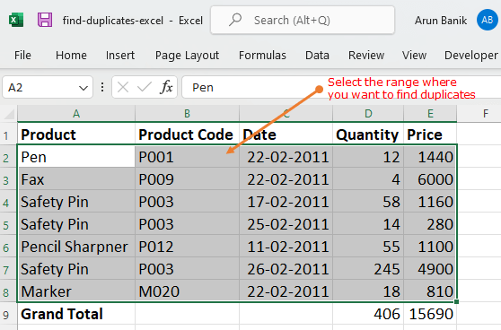Click the Marker cell

coord(76,291)
